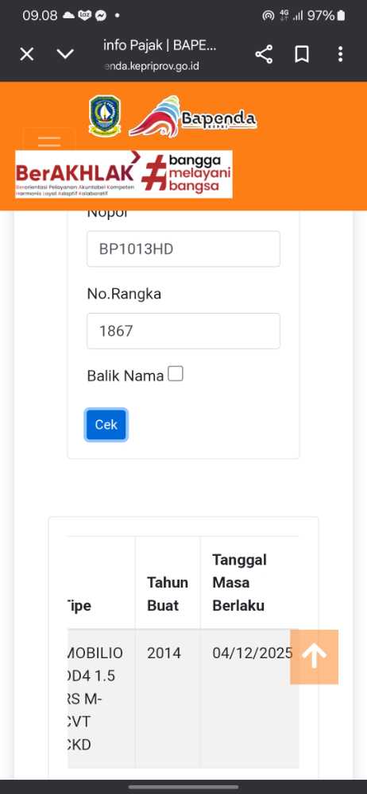367x794 pixels.
Task: Tap the orange scroll-to-top arrow button
Action: pos(315,657)
